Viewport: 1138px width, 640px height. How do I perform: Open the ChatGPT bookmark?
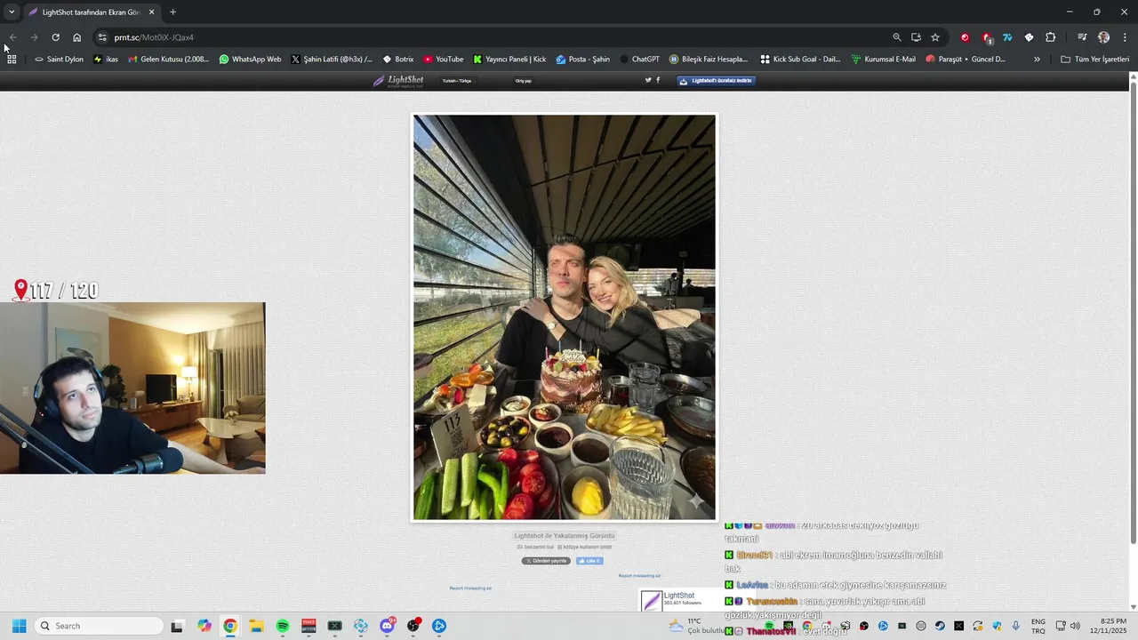click(639, 60)
